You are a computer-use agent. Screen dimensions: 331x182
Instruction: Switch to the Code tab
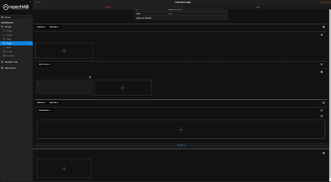click(258, 7)
